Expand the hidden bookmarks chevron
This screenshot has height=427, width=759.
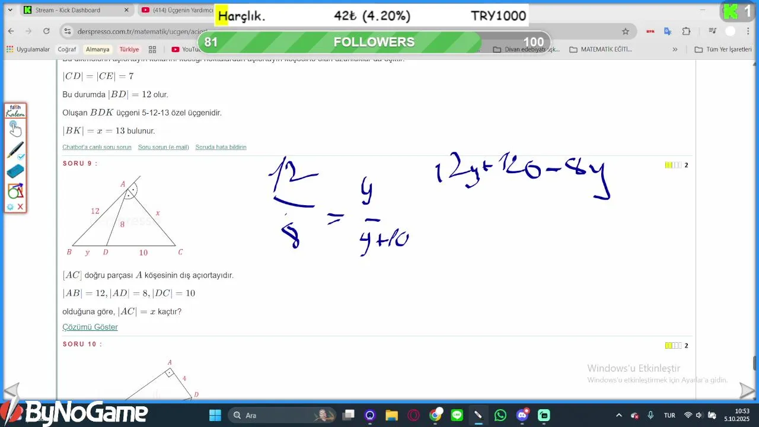(x=675, y=49)
